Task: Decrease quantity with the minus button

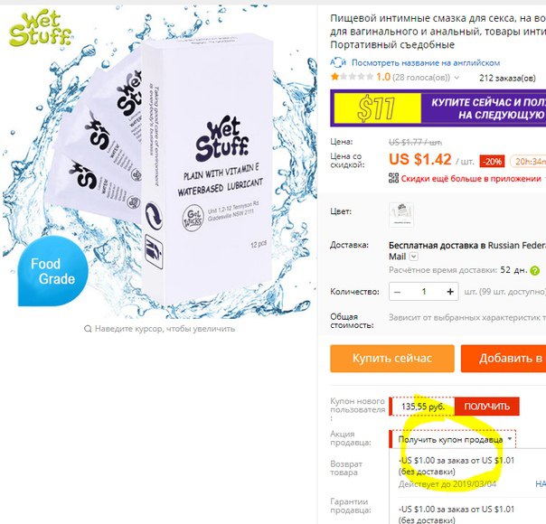Action: point(397,292)
